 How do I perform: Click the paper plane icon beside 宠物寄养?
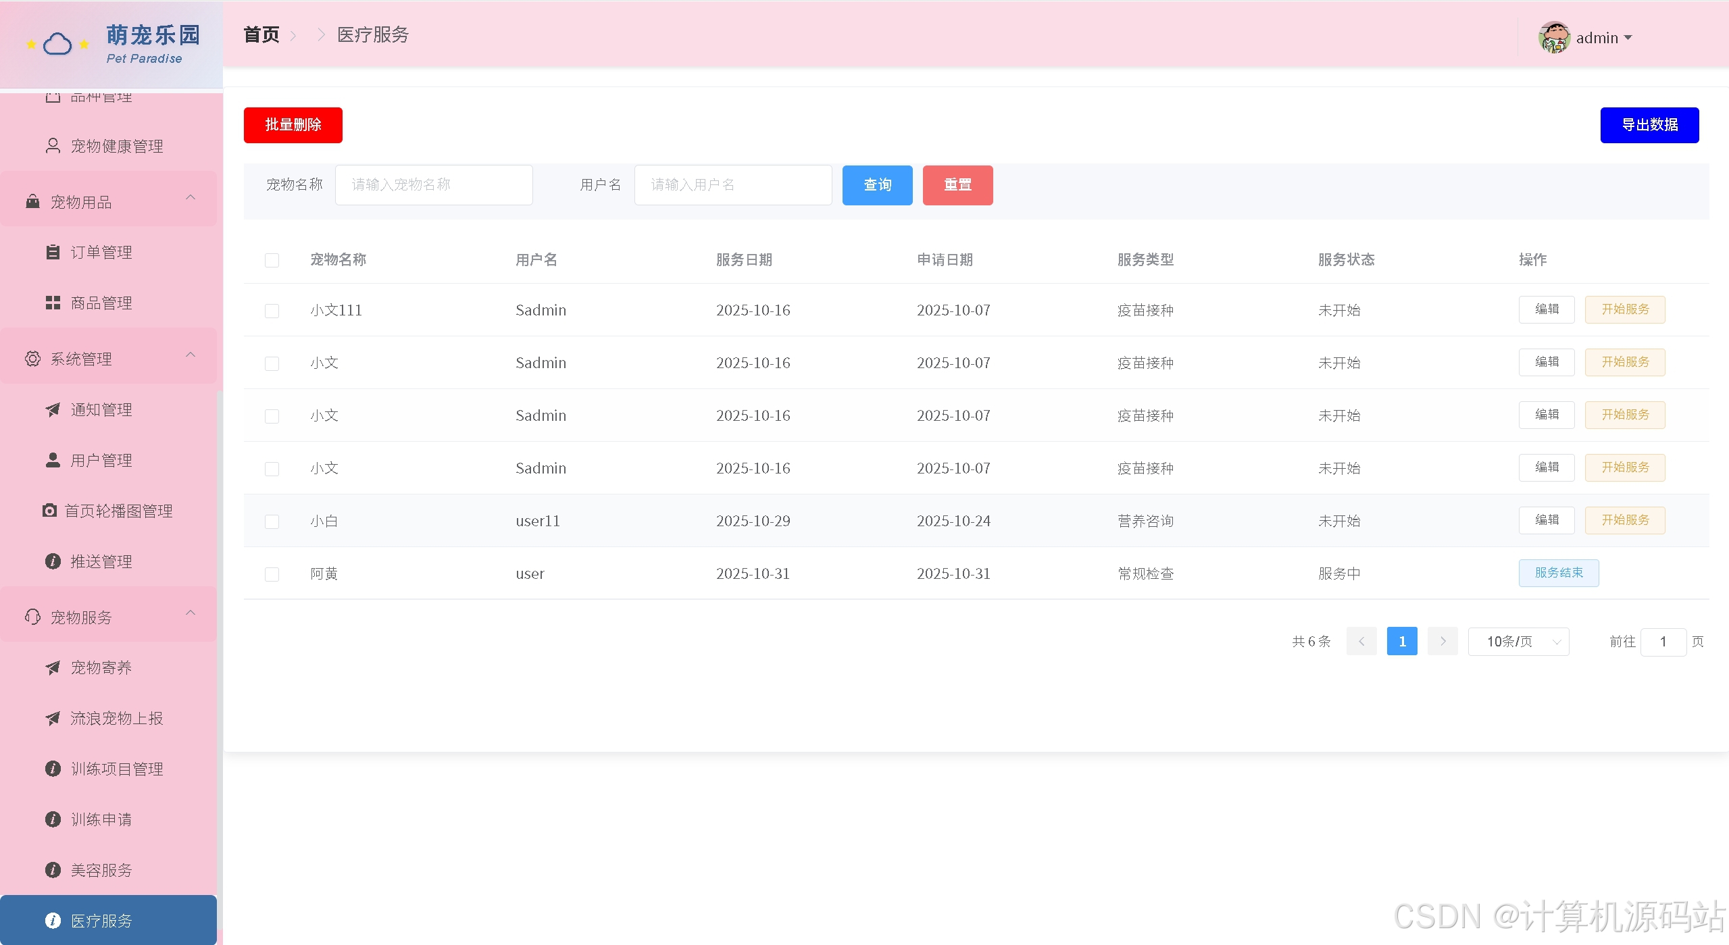[53, 667]
